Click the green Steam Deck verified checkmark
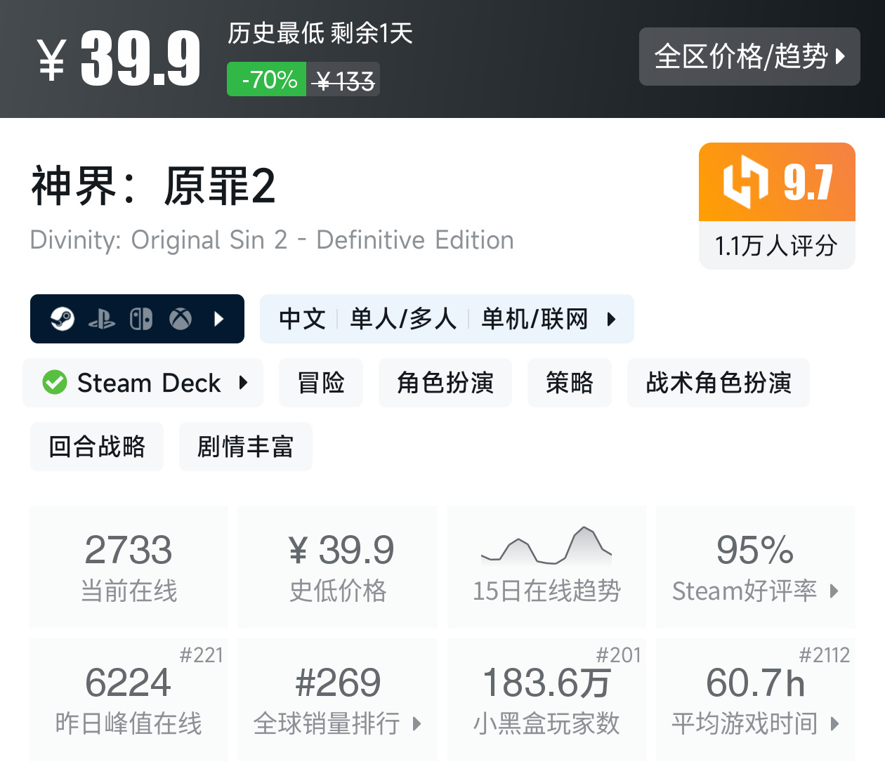Viewport: 885px width, 769px height. coord(55,383)
